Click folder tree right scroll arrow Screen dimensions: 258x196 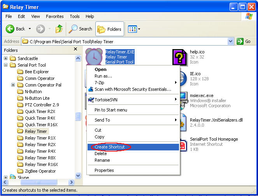click(71, 182)
